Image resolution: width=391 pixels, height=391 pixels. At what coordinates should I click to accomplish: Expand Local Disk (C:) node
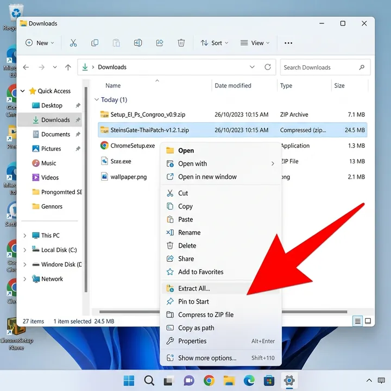click(24, 250)
